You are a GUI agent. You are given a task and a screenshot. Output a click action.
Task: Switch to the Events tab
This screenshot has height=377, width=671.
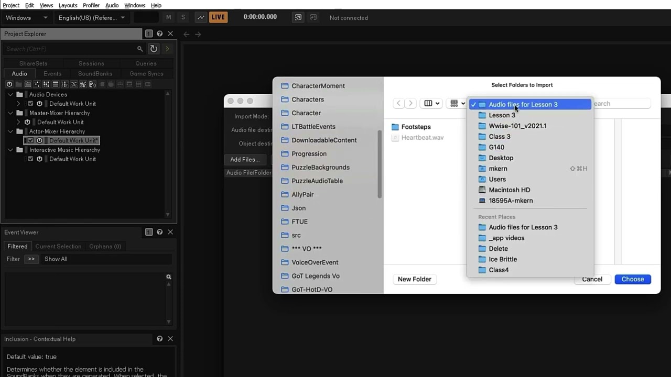pyautogui.click(x=52, y=74)
